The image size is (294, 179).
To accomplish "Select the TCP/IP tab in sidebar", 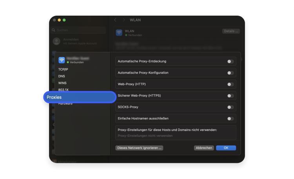I will 63,69.
